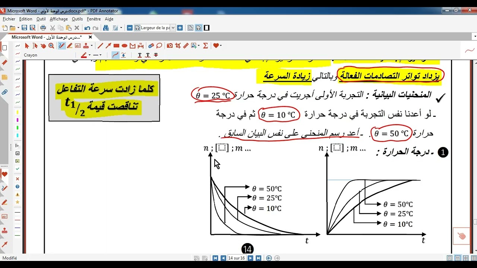Open the Edition menu
This screenshot has width=477, height=268.
coord(26,19)
